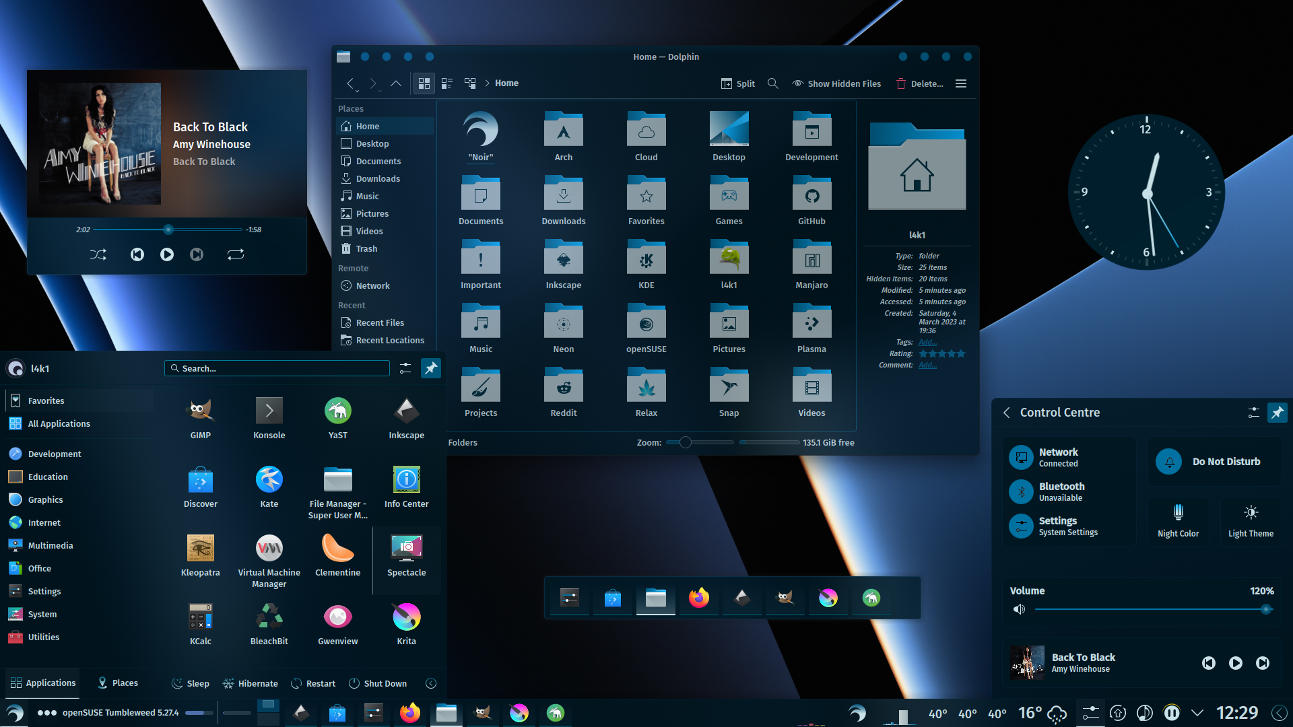The width and height of the screenshot is (1293, 727).
Task: Launch Konsole from the application menu
Action: pos(269,418)
